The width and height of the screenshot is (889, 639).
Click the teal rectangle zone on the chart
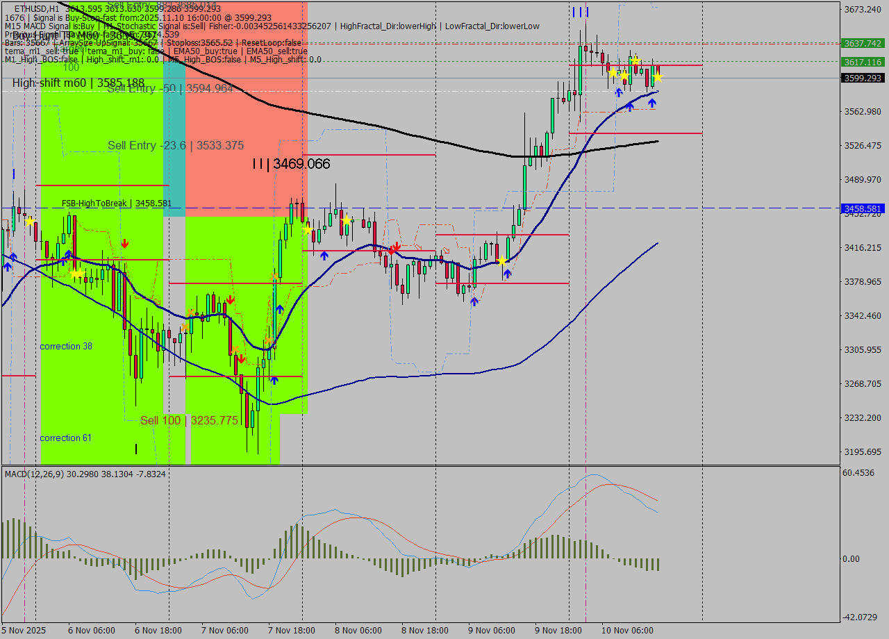click(x=174, y=139)
